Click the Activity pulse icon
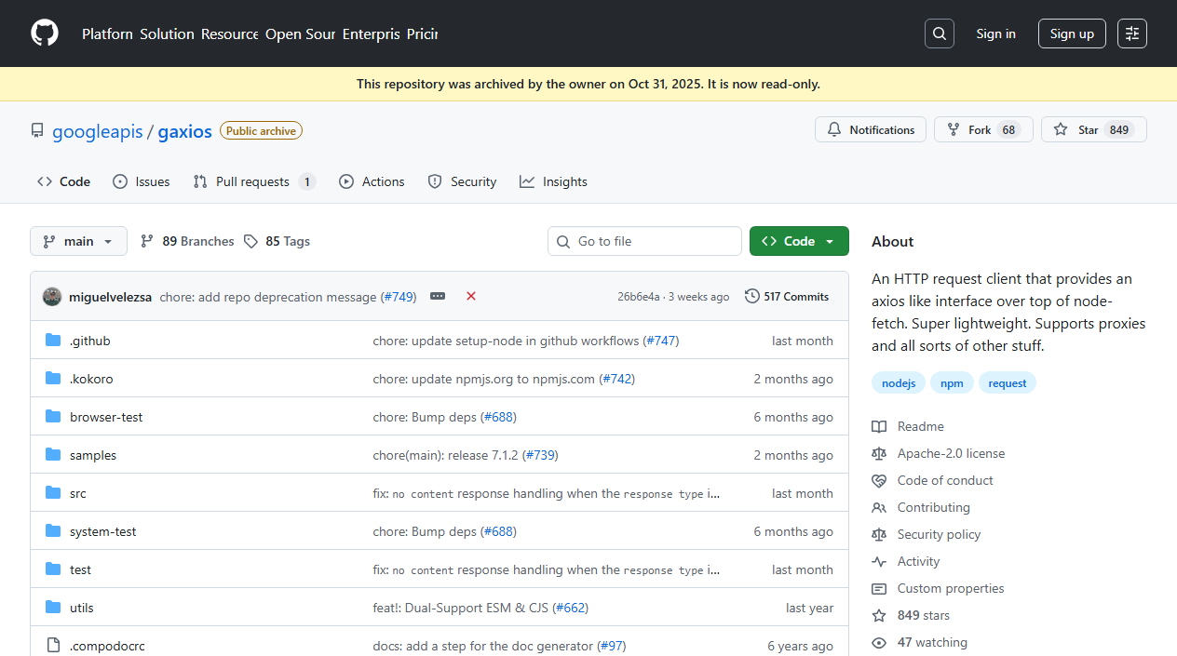Screen dimensions: 1177x656 tap(879, 561)
